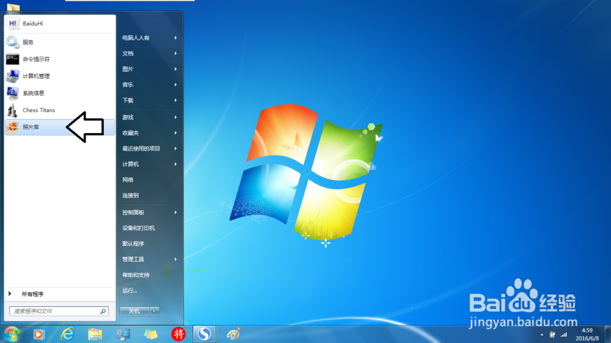Expand 收藏夹 submenu arrow

[x=176, y=133]
